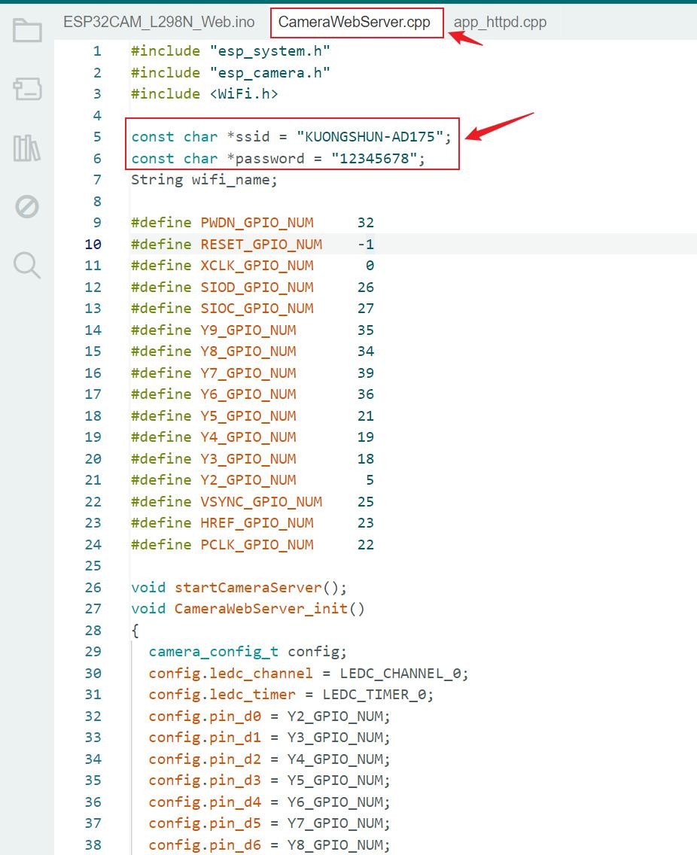This screenshot has width=697, height=855.
Task: Click the password value "12345678"
Action: 374,158
